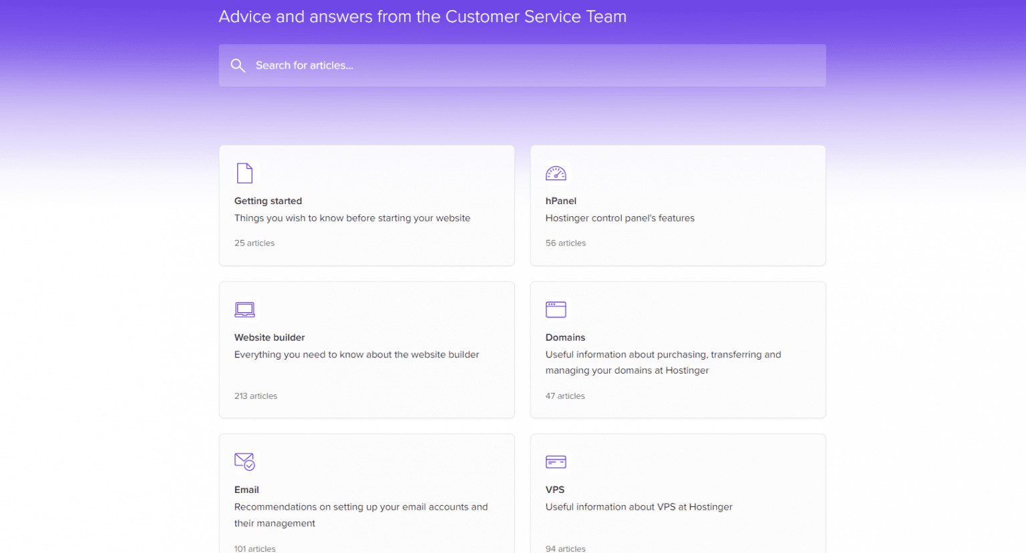
Task: Open the Website builder category card
Action: tap(366, 350)
